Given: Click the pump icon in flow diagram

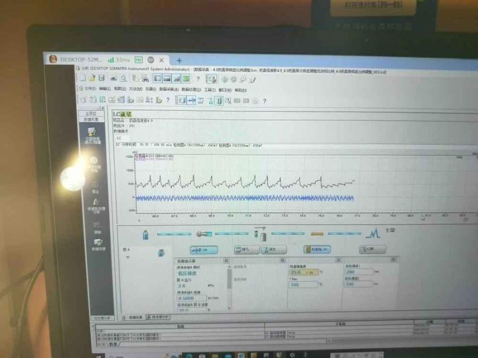Looking at the screenshot, I should click(x=203, y=234).
